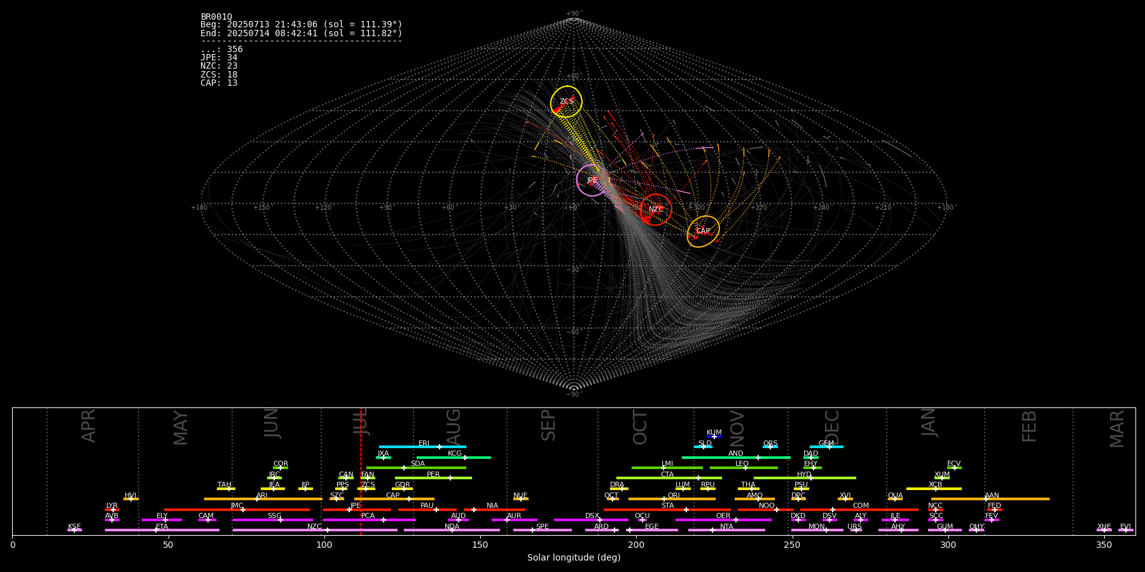Select the XCB yellow shower bar
Image resolution: width=1145 pixels, height=572 pixels.
934,489
